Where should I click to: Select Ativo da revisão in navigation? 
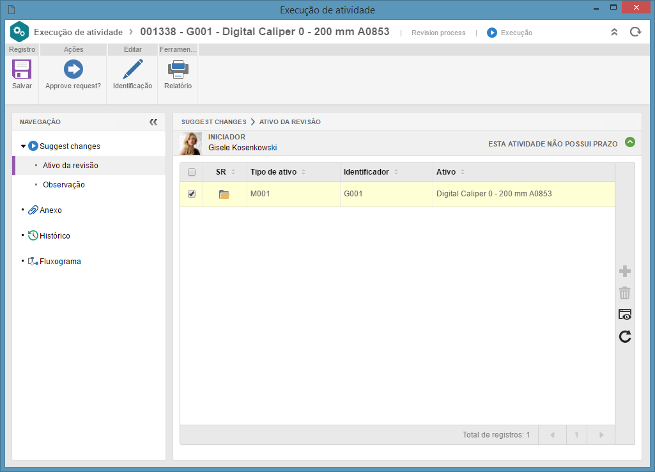pos(70,166)
